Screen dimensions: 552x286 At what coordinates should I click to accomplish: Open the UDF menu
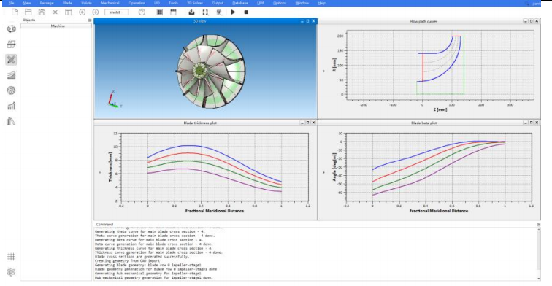[261, 3]
